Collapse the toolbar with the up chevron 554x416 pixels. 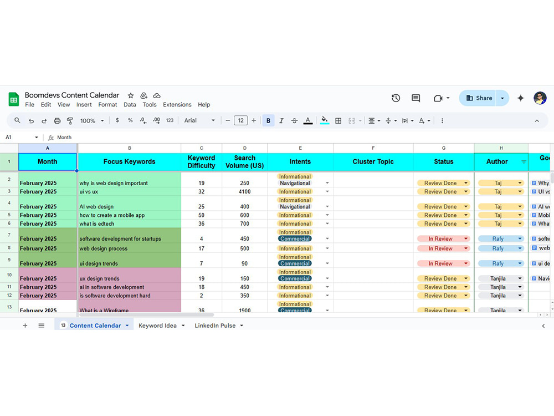click(x=537, y=121)
